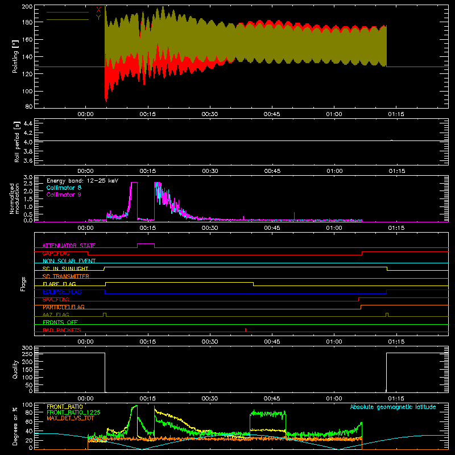
Task: Click the Flags axis title
Action: coord(23,284)
